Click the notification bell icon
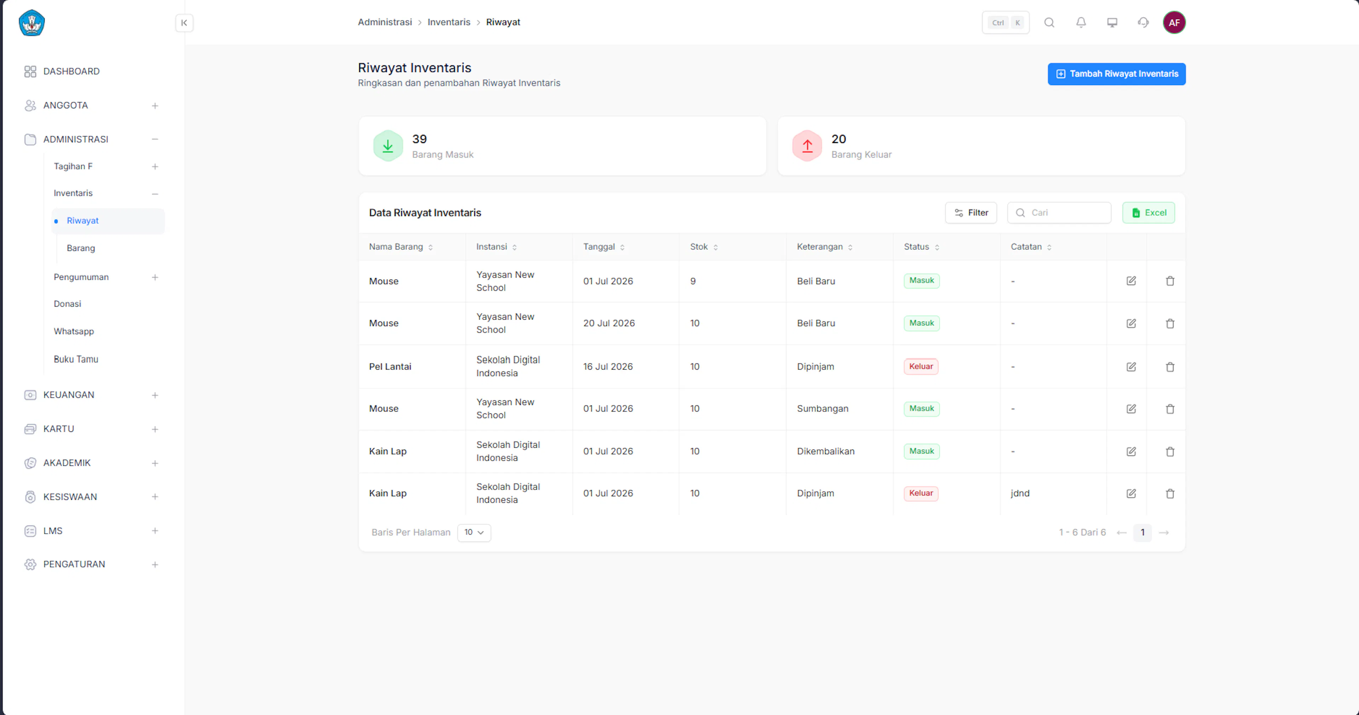Screen dimensions: 1359x715 point(1080,22)
